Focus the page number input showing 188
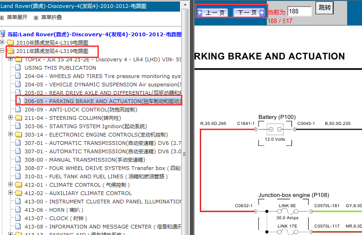Viewport: 362px width, 235px height. [x=299, y=11]
